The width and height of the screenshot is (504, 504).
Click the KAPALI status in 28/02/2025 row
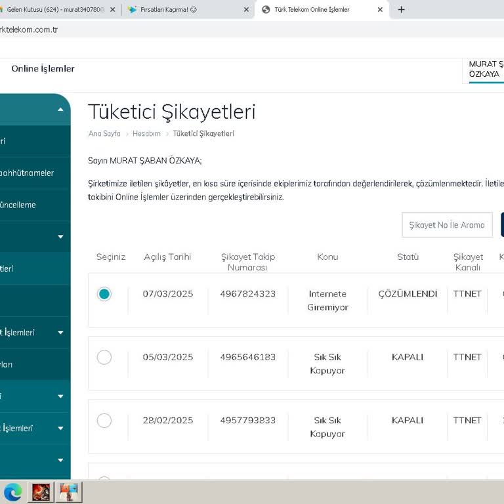[408, 421]
